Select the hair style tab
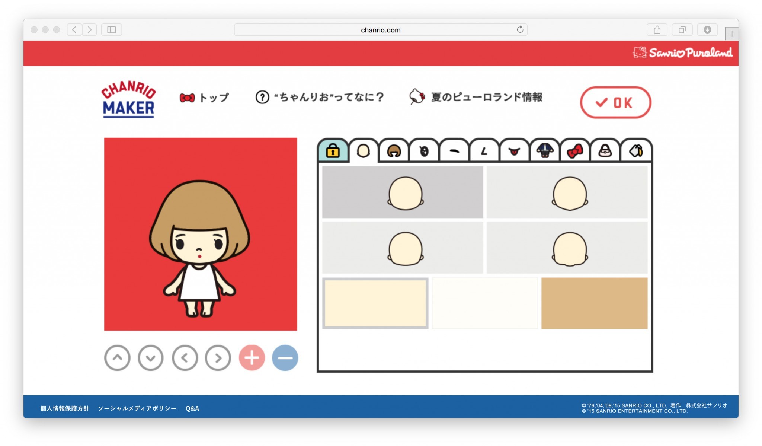The width and height of the screenshot is (762, 446). tap(394, 151)
